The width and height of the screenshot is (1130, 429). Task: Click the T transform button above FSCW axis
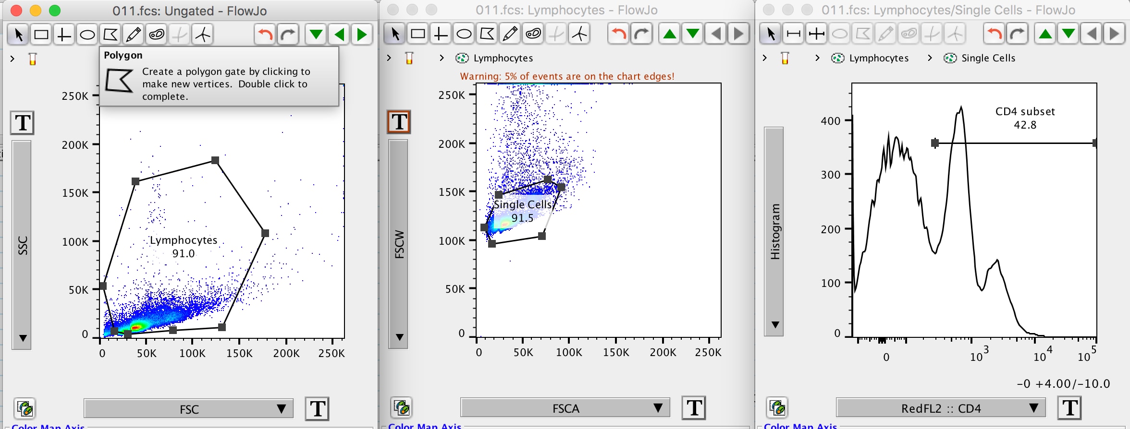click(399, 122)
